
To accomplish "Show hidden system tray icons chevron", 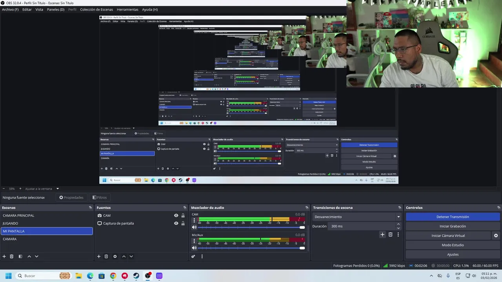I will [431, 276].
